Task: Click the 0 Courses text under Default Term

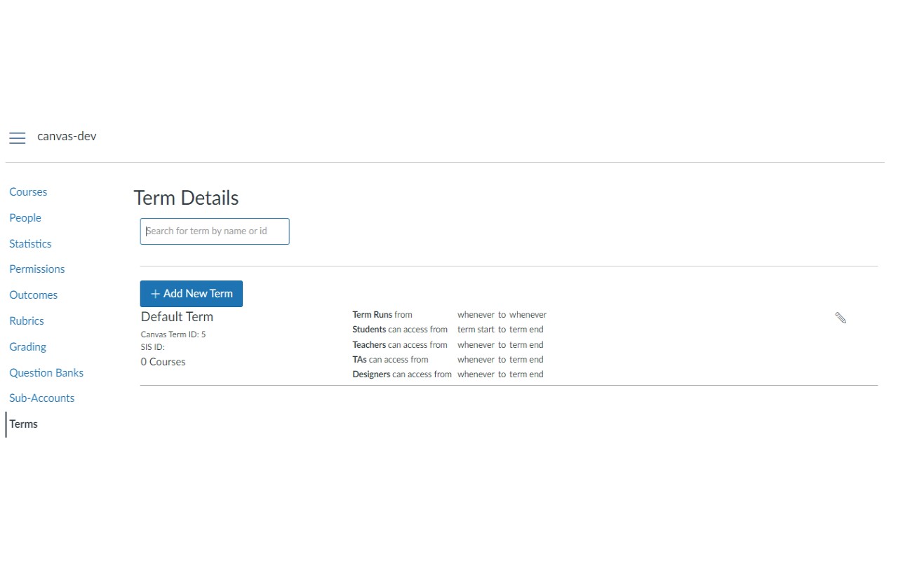Action: tap(163, 361)
